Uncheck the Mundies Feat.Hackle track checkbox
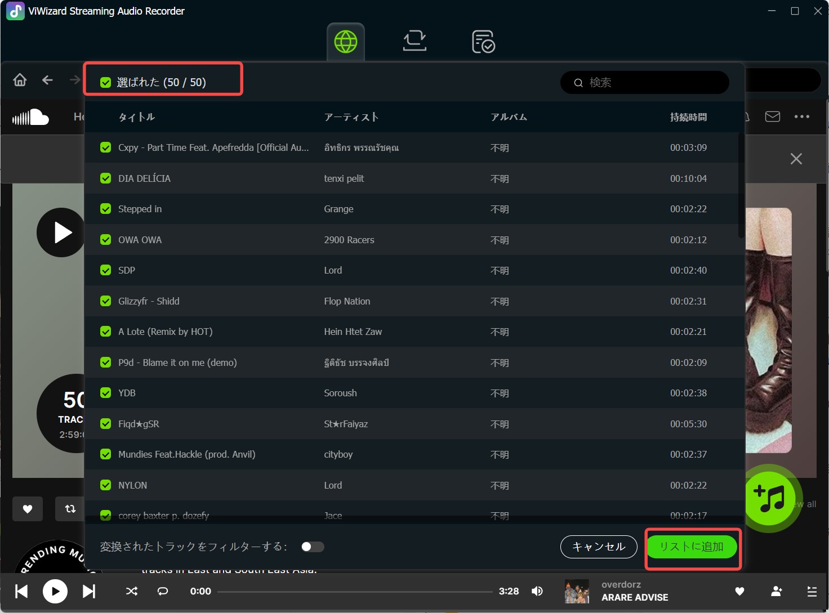Image resolution: width=829 pixels, height=613 pixels. pos(105,454)
